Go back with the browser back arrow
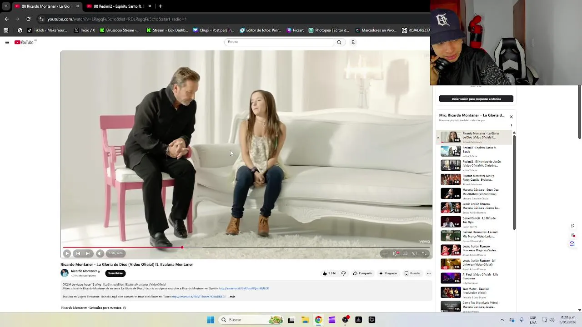This screenshot has height=327, width=582. pyautogui.click(x=6, y=19)
